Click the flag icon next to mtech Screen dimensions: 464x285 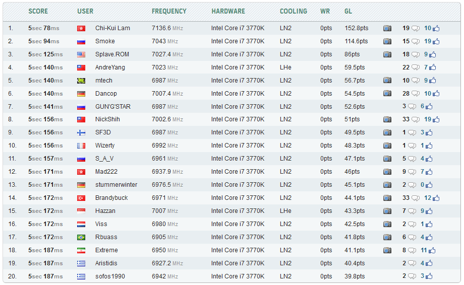81,81
